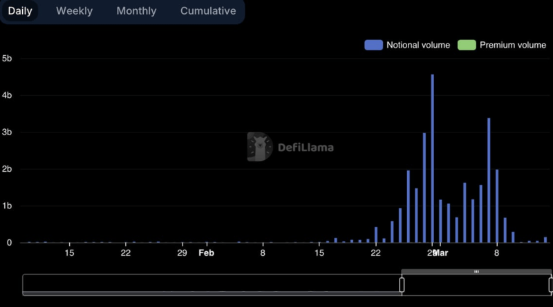Toggle the Premium volume legend label
Image resolution: width=553 pixels, height=307 pixels.
(512, 45)
